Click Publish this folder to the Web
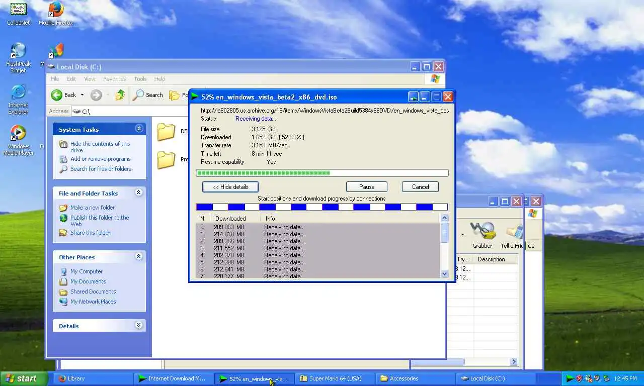644x386 pixels. tap(100, 221)
